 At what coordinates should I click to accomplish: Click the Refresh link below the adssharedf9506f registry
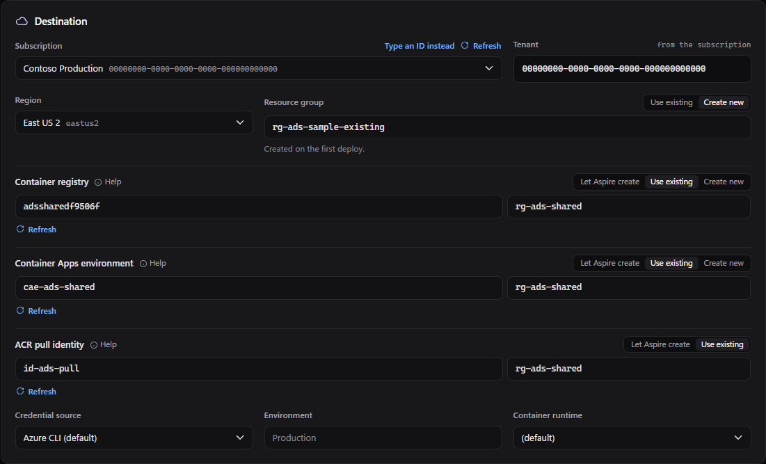pyautogui.click(x=42, y=230)
